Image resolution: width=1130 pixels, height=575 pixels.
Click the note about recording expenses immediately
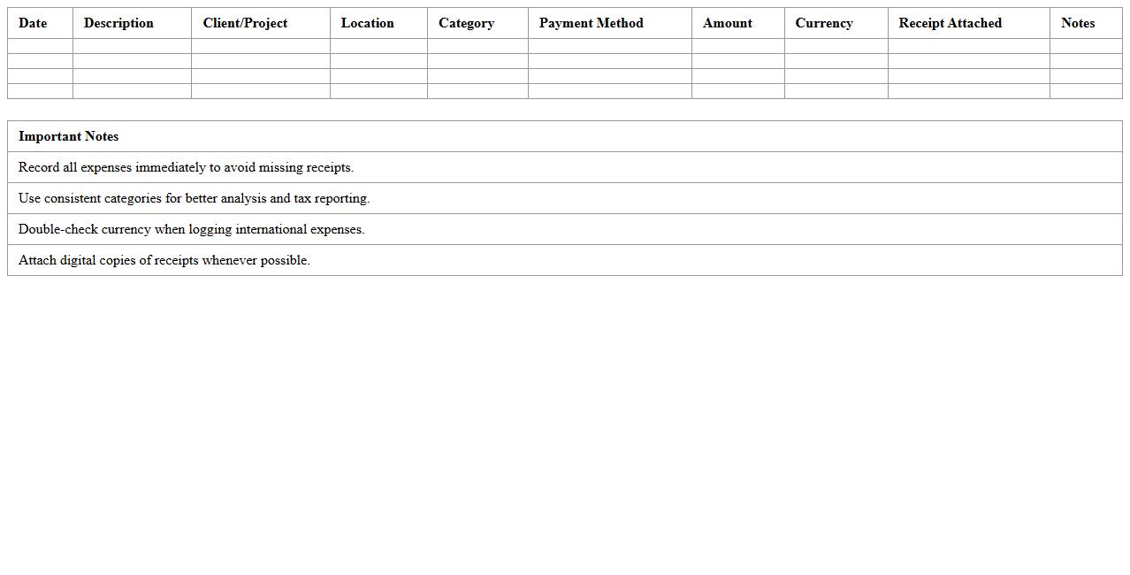click(x=186, y=167)
